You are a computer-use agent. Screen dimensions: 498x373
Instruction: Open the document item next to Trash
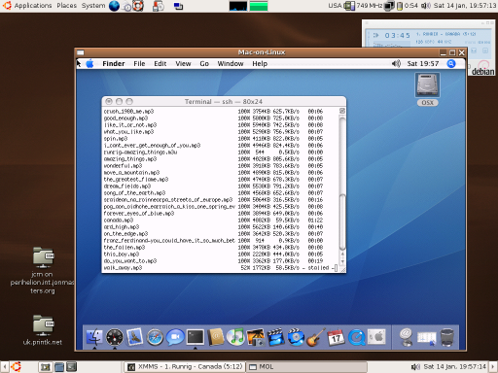click(x=426, y=339)
